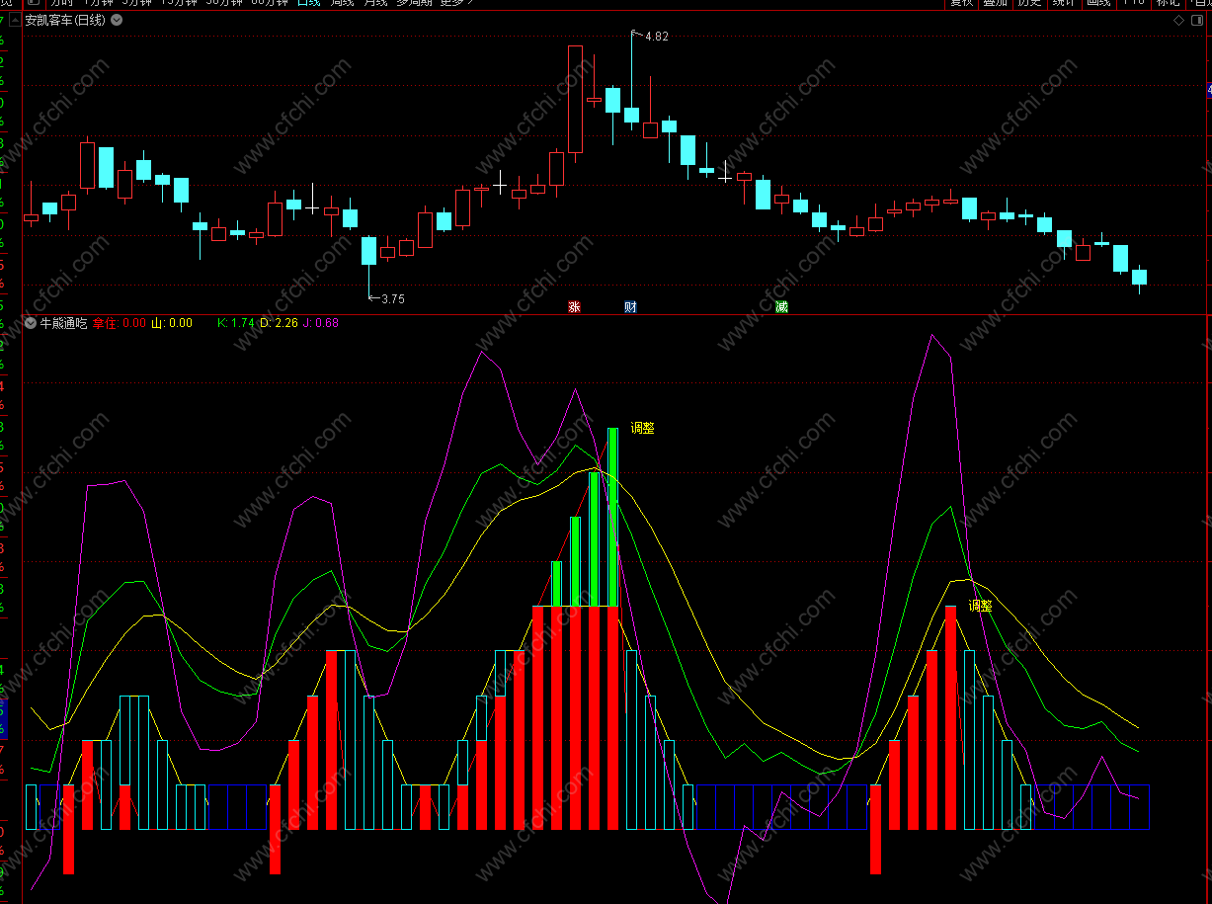Click the 4.82 high price label
Image resolution: width=1212 pixels, height=904 pixels.
point(657,37)
